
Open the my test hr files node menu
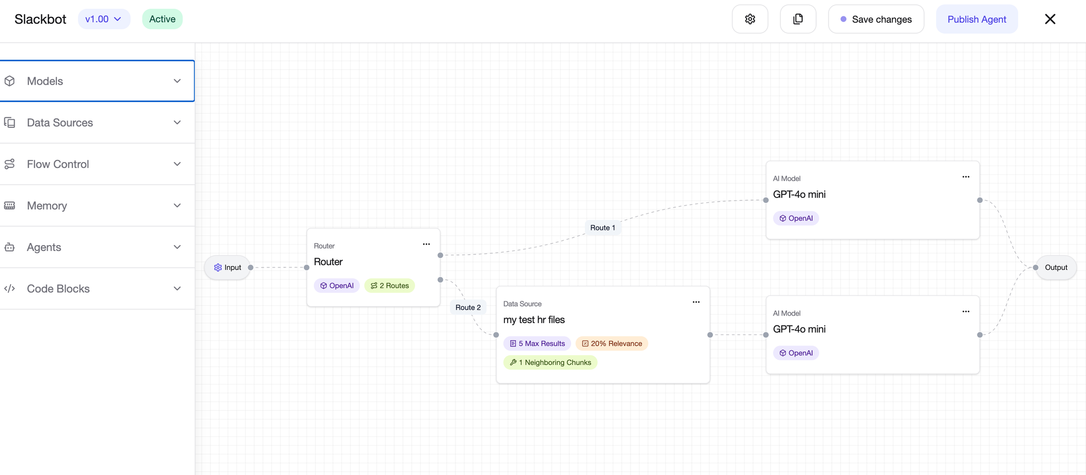coord(696,302)
